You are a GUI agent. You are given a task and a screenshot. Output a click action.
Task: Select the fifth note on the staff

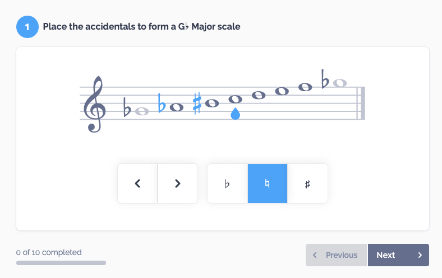click(259, 95)
